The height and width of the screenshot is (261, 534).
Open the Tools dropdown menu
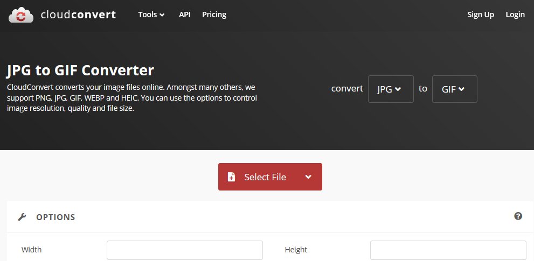(151, 15)
